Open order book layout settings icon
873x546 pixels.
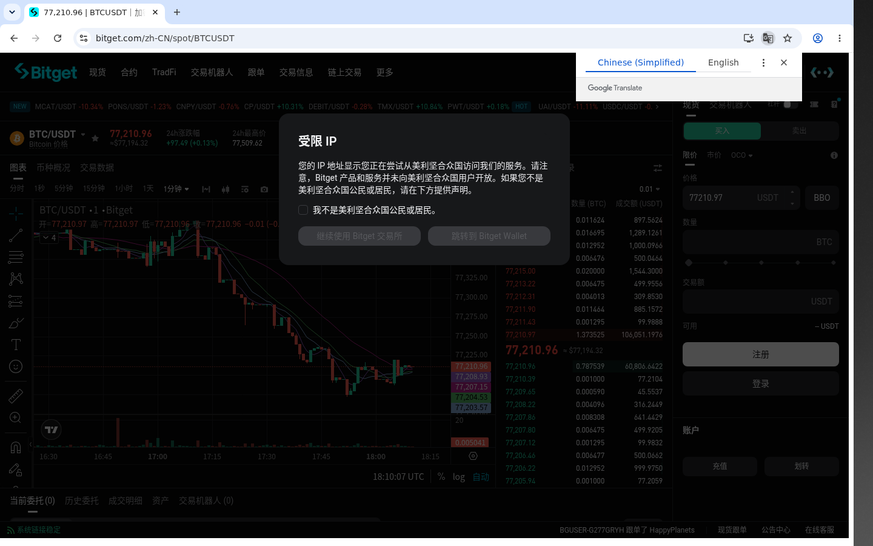click(657, 167)
